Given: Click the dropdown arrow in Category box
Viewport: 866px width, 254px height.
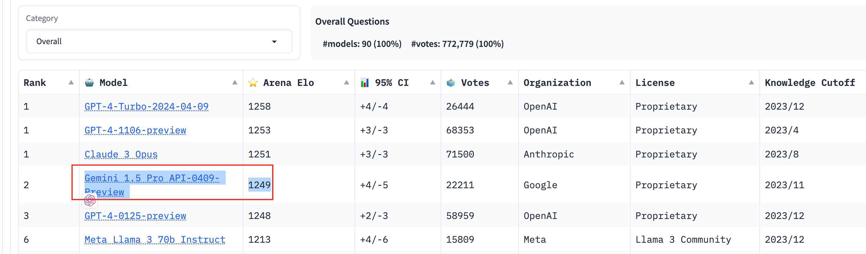Looking at the screenshot, I should point(274,41).
